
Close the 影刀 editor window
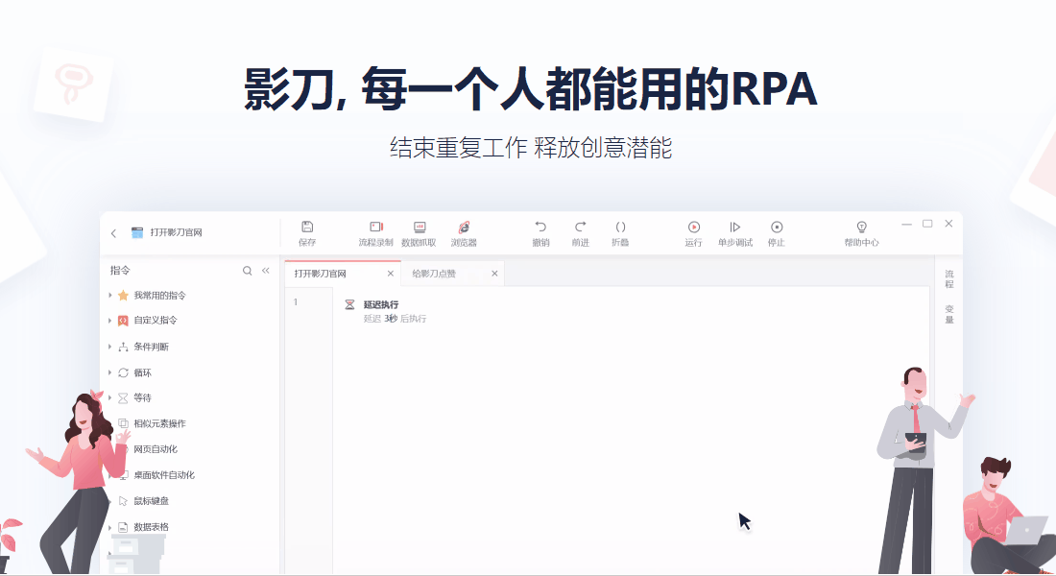(948, 224)
